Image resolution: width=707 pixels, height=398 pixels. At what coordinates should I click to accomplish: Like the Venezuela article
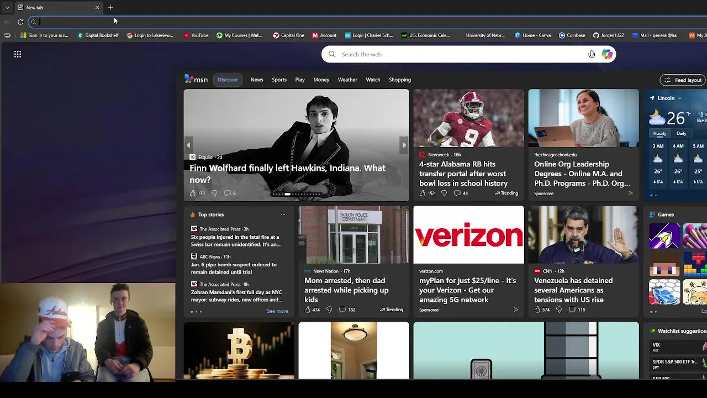(x=537, y=310)
